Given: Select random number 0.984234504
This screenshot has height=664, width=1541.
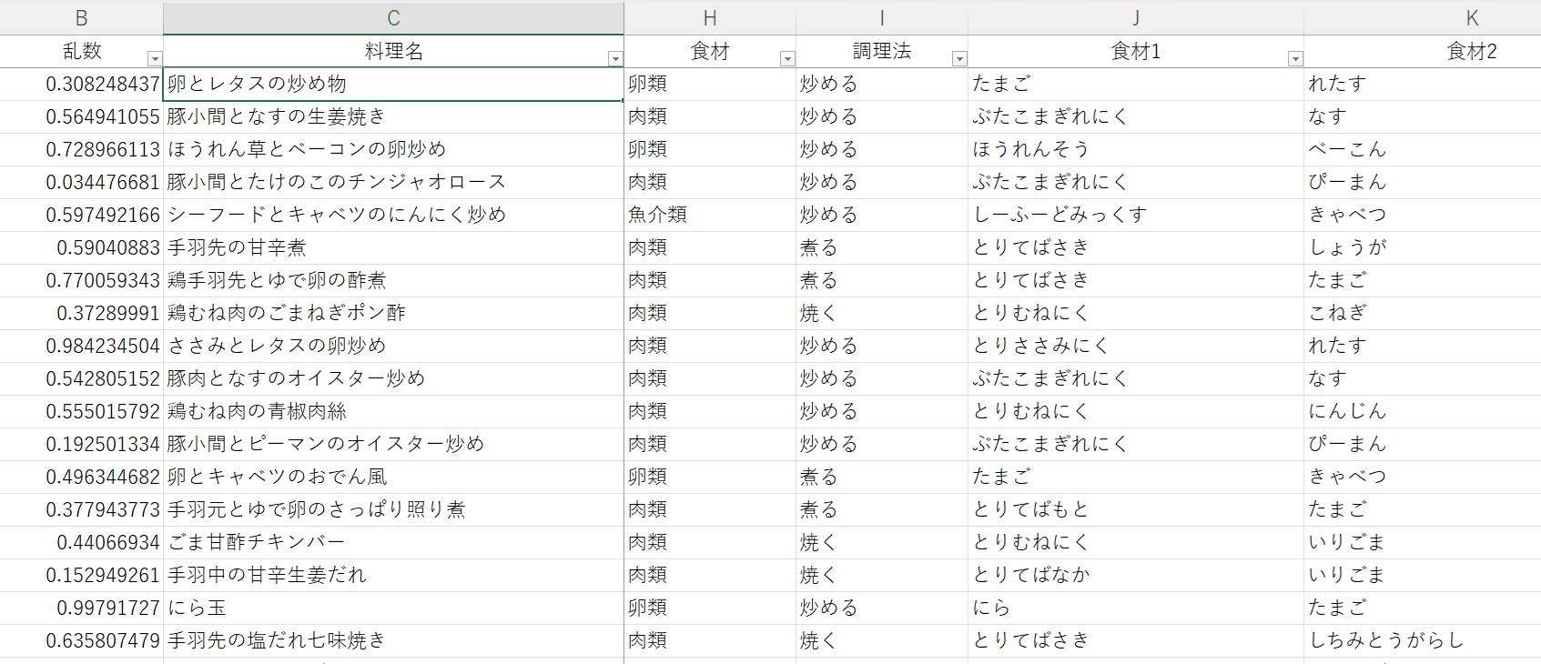Looking at the screenshot, I should pos(82,347).
